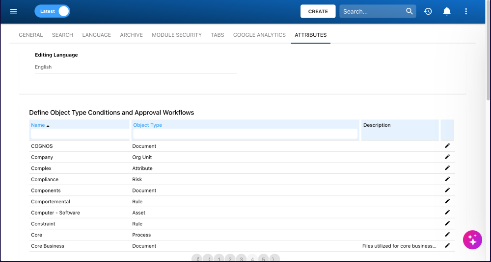Select the Company name cell
The width and height of the screenshot is (491, 262).
42,157
